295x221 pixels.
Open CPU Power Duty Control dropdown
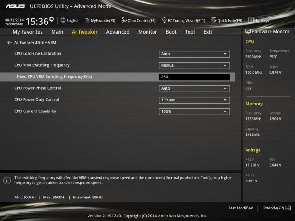click(x=195, y=100)
